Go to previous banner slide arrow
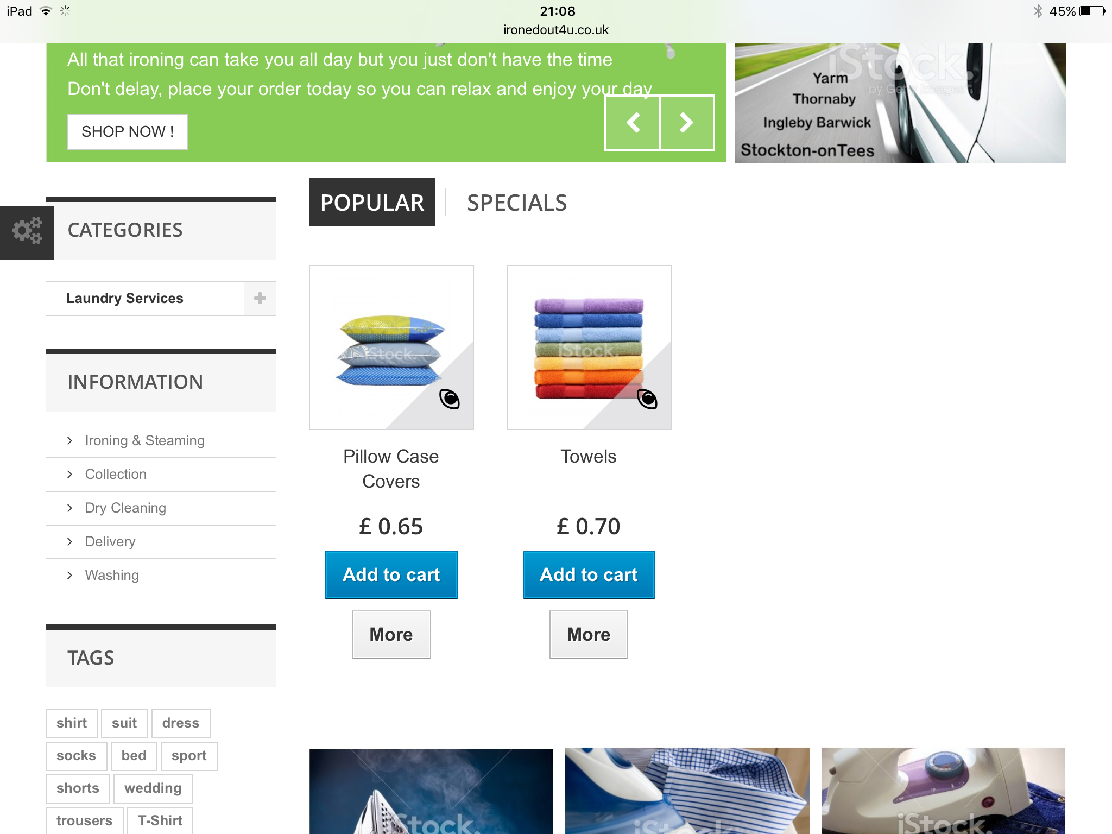Screen dimensions: 1112x834 pos(633,123)
